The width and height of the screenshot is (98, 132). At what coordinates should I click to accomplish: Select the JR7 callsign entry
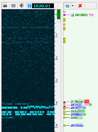tap(77, 125)
